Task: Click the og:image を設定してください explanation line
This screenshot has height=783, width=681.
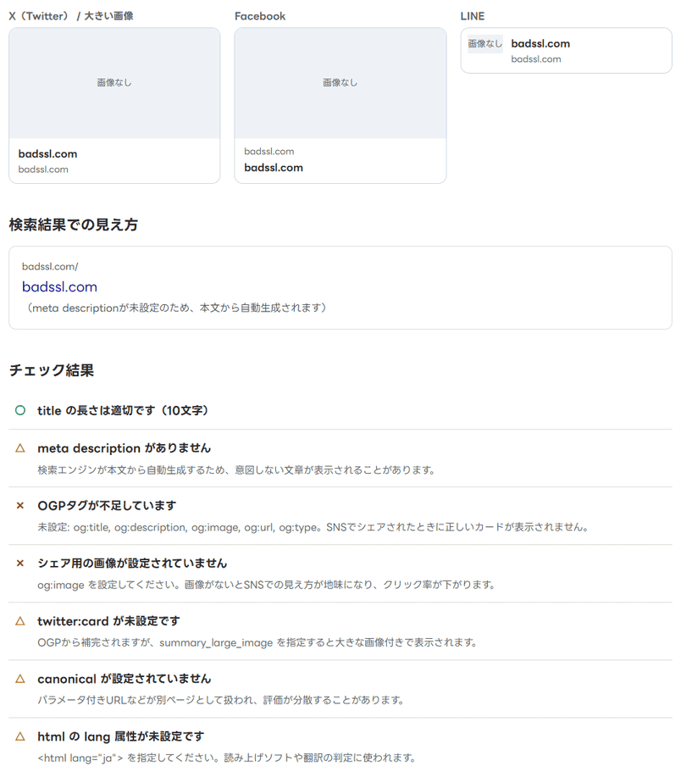Action: click(266, 585)
